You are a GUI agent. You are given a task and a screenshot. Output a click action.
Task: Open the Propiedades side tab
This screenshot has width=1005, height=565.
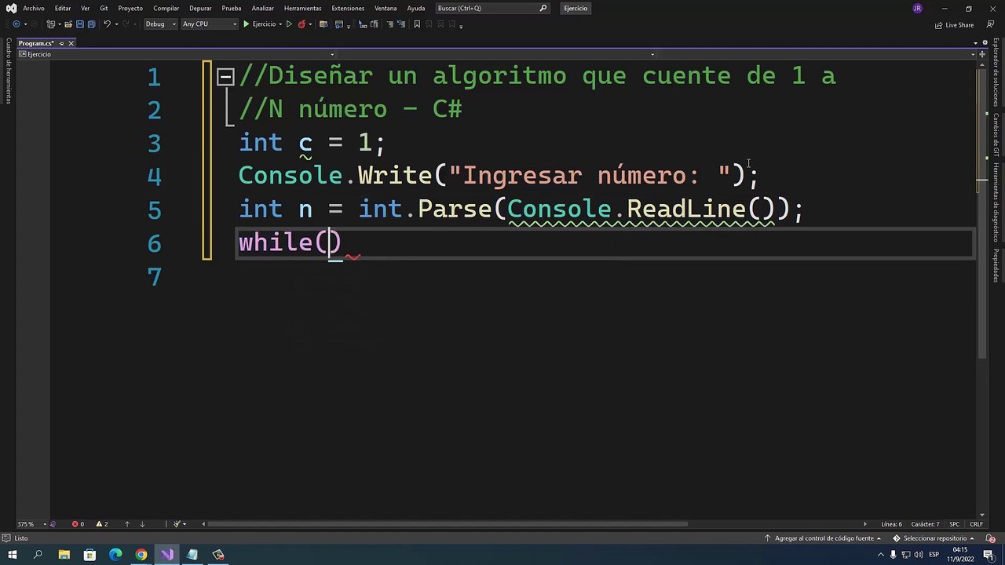click(996, 265)
